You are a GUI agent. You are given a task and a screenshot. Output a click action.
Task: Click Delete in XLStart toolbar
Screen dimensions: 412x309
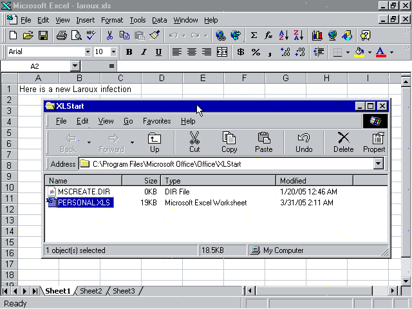pyautogui.click(x=343, y=142)
